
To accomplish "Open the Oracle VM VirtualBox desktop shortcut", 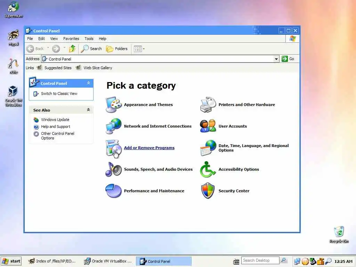I will click(14, 96).
